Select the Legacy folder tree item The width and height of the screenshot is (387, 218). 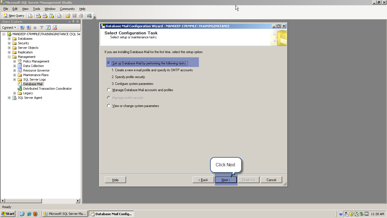click(x=28, y=93)
